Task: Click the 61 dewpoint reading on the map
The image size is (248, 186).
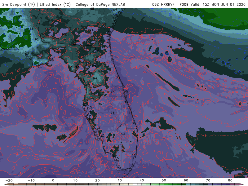Action: click(10, 41)
